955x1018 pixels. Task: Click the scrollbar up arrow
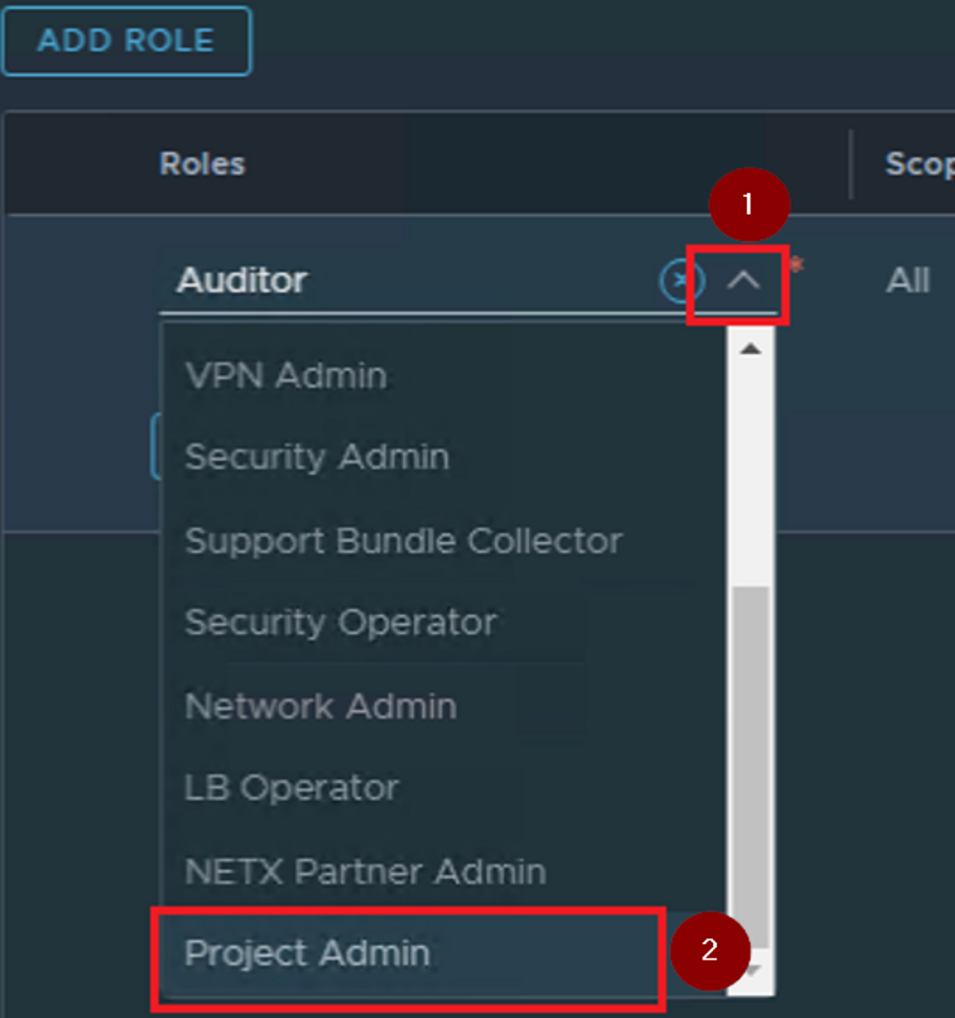[751, 349]
